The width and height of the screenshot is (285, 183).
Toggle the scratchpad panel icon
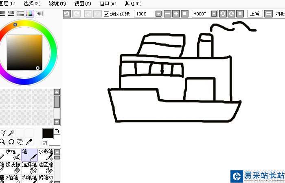coord(39,13)
